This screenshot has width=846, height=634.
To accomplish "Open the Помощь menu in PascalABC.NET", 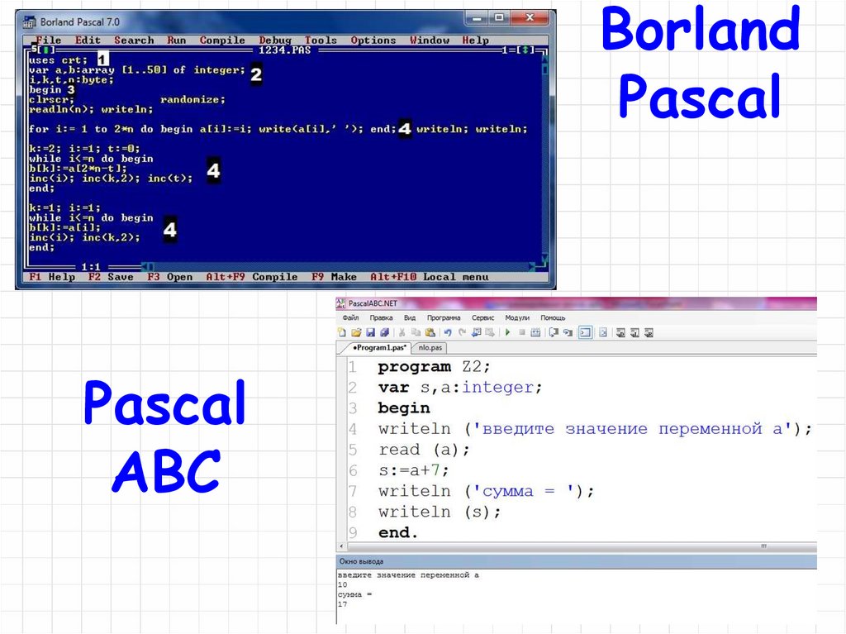I will coord(553,317).
